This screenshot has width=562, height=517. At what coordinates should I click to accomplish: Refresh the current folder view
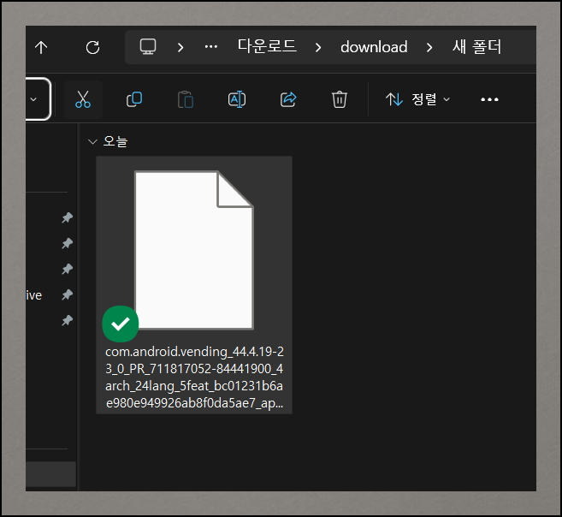coord(93,47)
